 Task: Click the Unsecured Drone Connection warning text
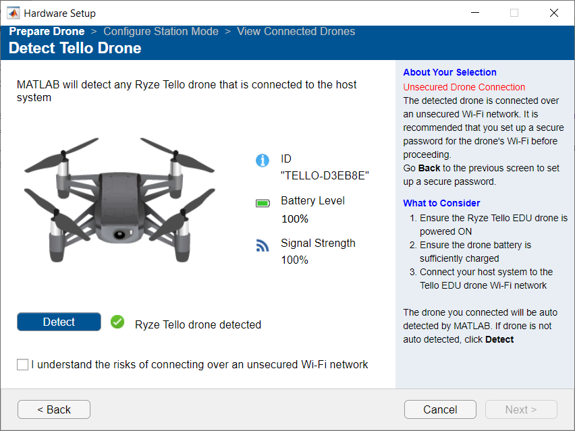pos(464,87)
